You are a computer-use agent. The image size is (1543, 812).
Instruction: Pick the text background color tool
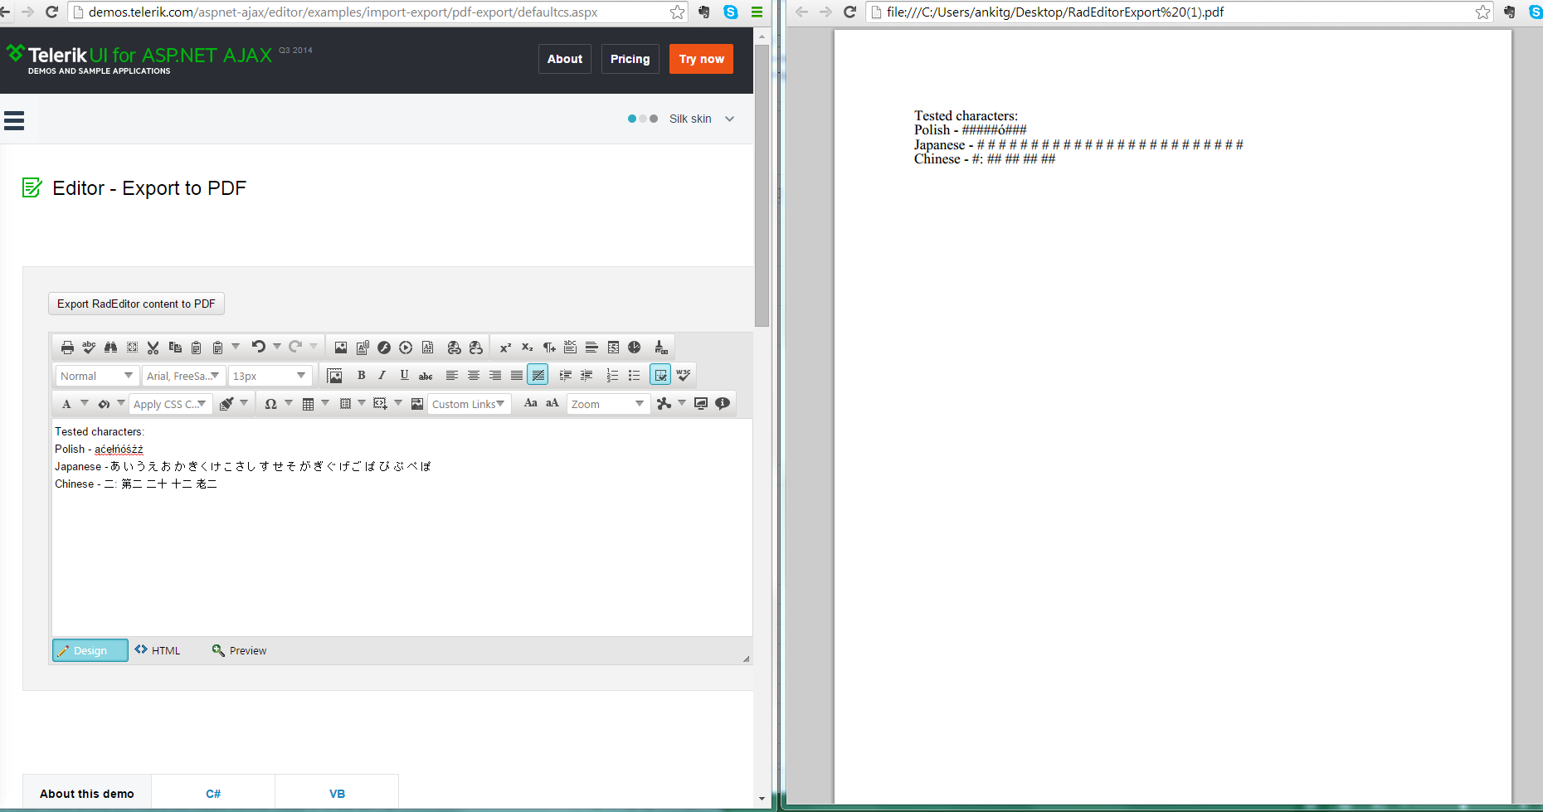(104, 404)
